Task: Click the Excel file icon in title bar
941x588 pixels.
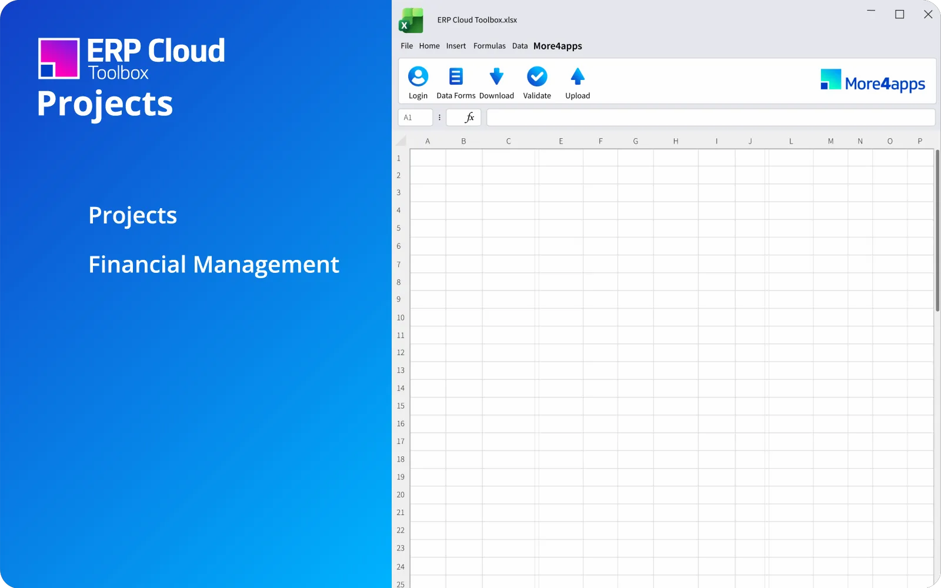Action: 411,21
